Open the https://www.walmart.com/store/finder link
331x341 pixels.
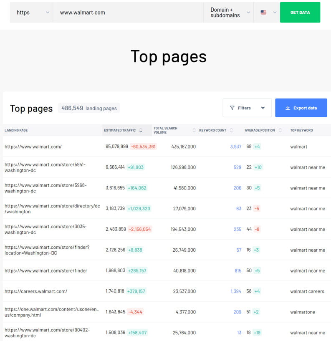45,271
